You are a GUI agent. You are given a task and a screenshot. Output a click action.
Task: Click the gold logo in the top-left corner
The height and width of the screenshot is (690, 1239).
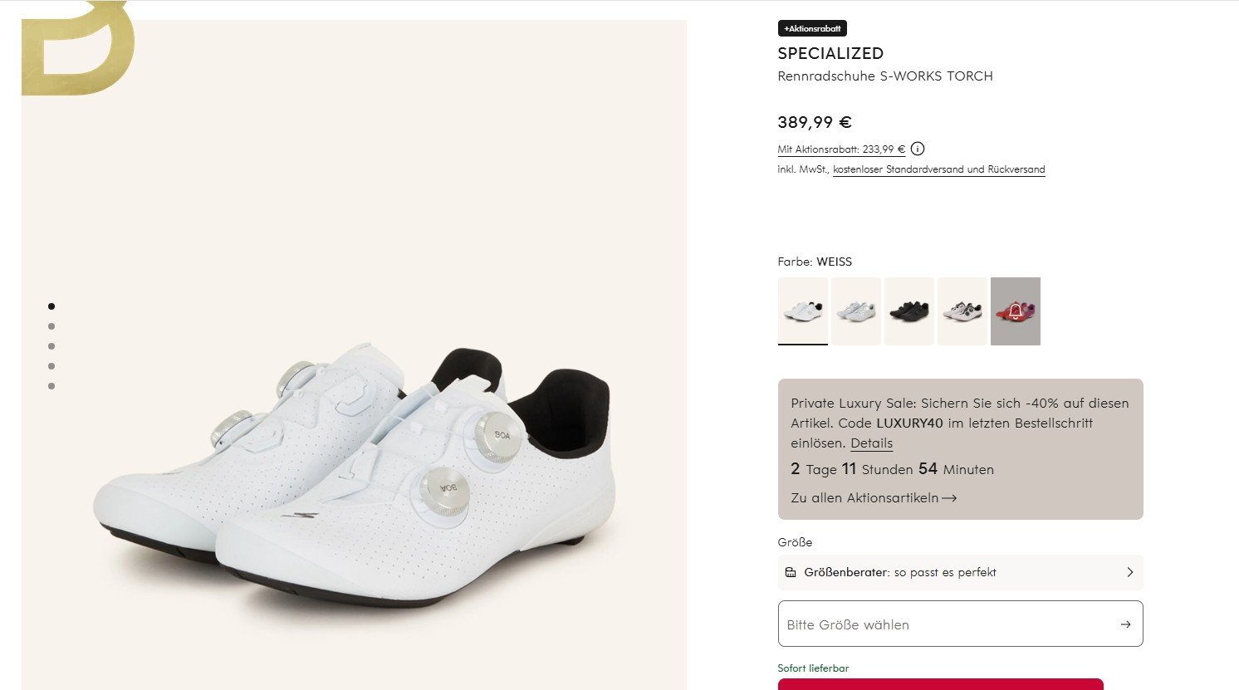pos(78,48)
